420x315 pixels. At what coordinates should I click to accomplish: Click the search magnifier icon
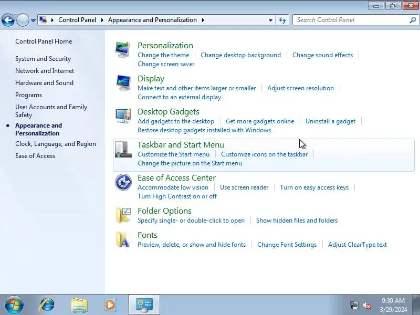click(413, 20)
